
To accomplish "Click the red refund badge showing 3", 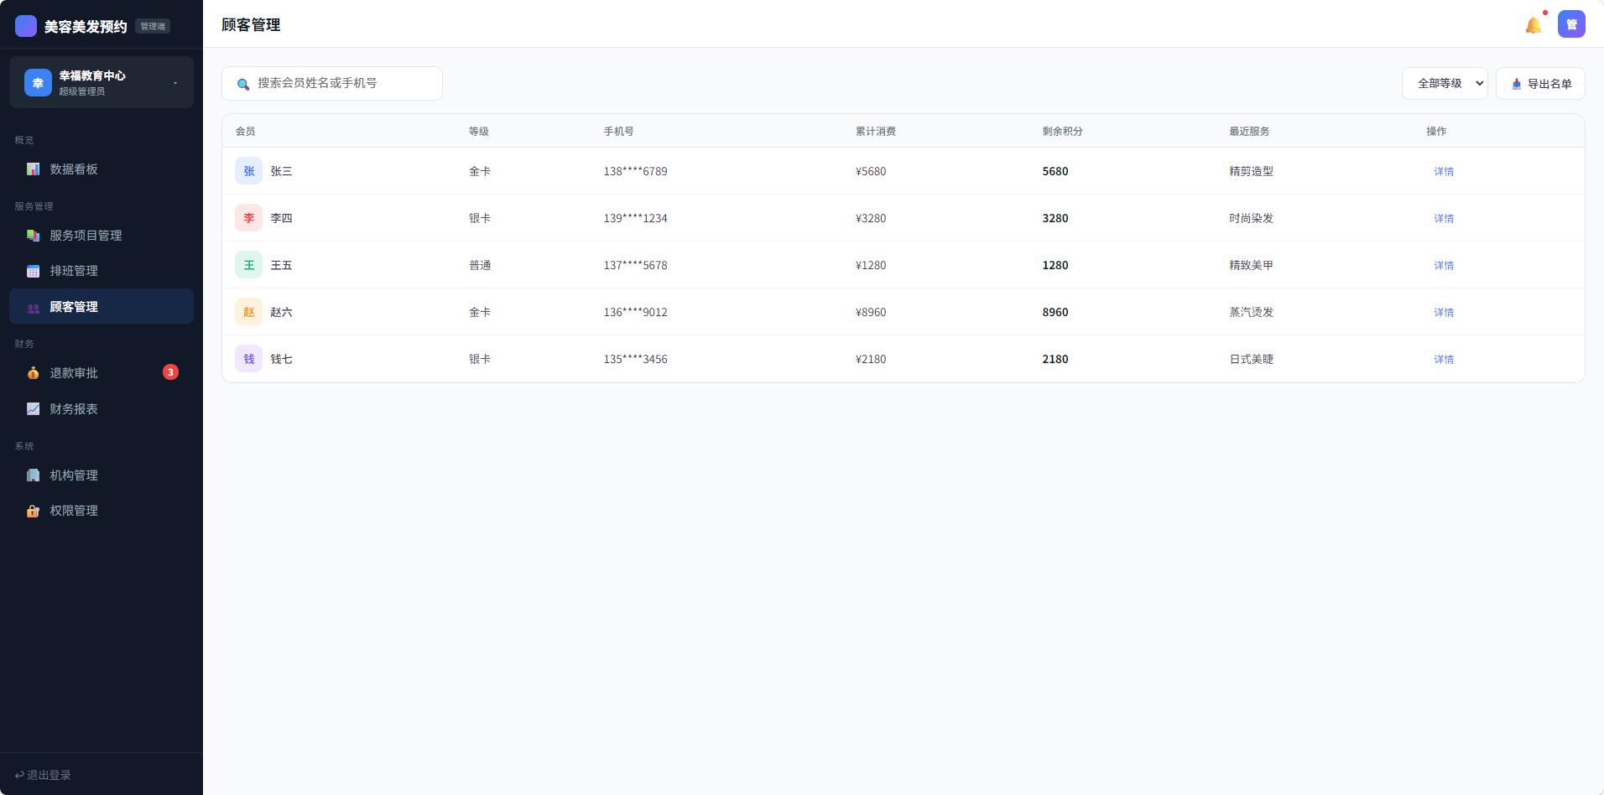I will click(170, 372).
